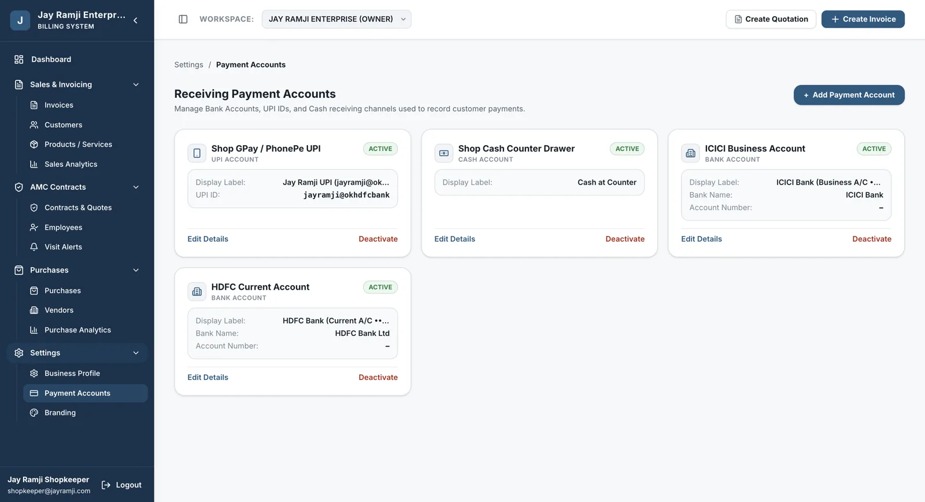
Task: Collapse the AMC Contracts section
Action: click(136, 187)
